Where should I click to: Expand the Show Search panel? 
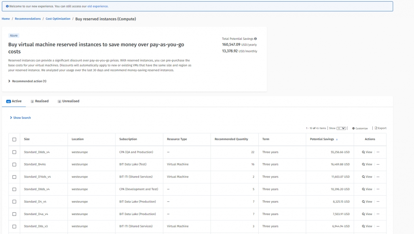tap(20, 118)
